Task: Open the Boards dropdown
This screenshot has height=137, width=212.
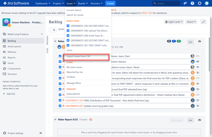Action: (x=83, y=3)
